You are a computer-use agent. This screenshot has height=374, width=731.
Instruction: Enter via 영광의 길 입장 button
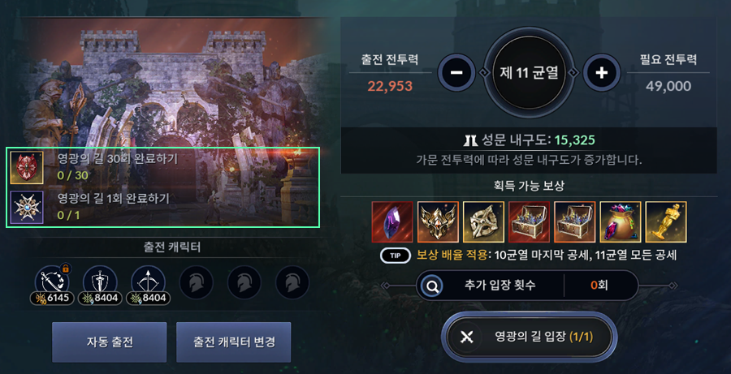click(x=529, y=337)
